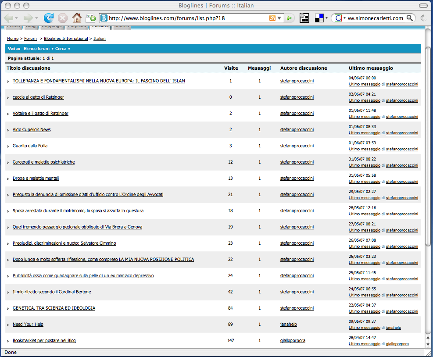Screen dimensions: 433x357
Task: Open the topic 'Pubblicità ossia come guadagnare'
Action: point(83,275)
